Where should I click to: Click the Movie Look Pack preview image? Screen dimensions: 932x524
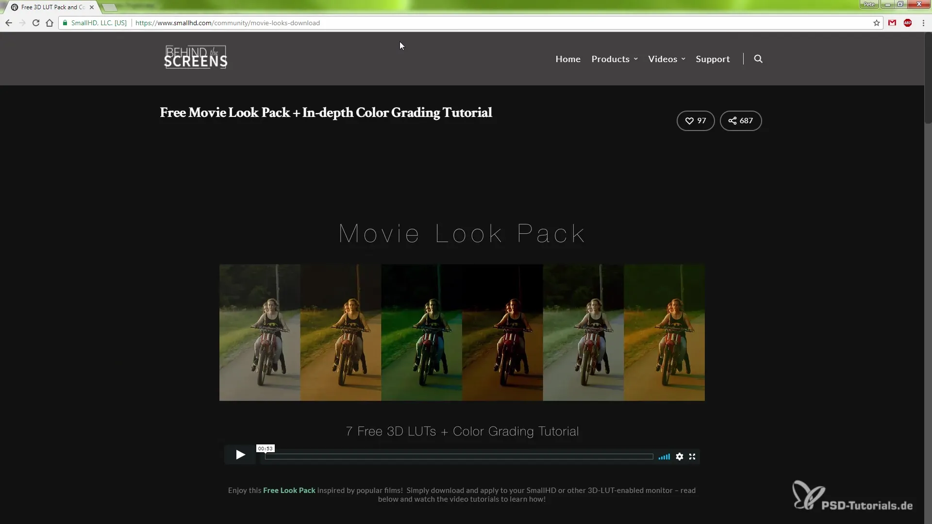[x=462, y=332]
